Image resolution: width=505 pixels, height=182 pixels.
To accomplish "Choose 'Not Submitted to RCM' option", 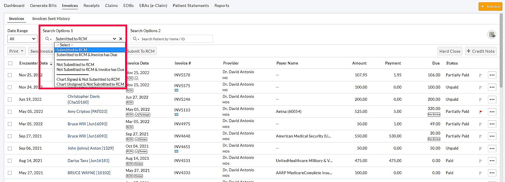I will pos(90,65).
